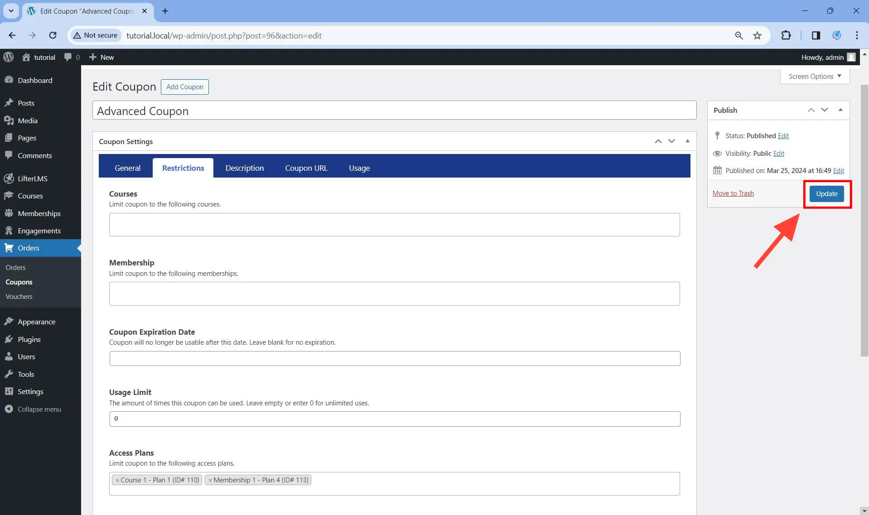Edit the Public visibility link
The image size is (869, 515).
pyautogui.click(x=779, y=154)
